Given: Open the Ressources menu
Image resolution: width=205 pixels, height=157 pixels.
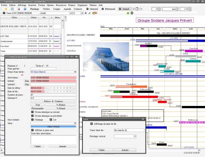Looking at the screenshot, I should 61,5.
